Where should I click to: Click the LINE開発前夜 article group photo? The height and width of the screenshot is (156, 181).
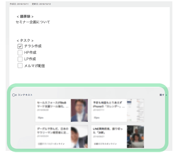click(x=135, y=137)
